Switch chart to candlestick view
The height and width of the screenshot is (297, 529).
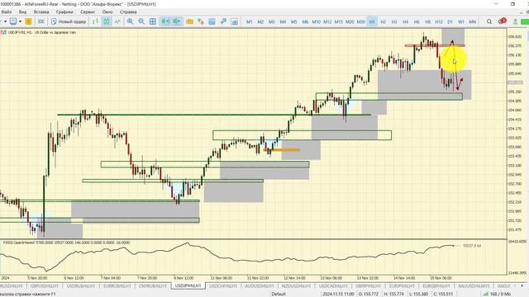[107, 21]
